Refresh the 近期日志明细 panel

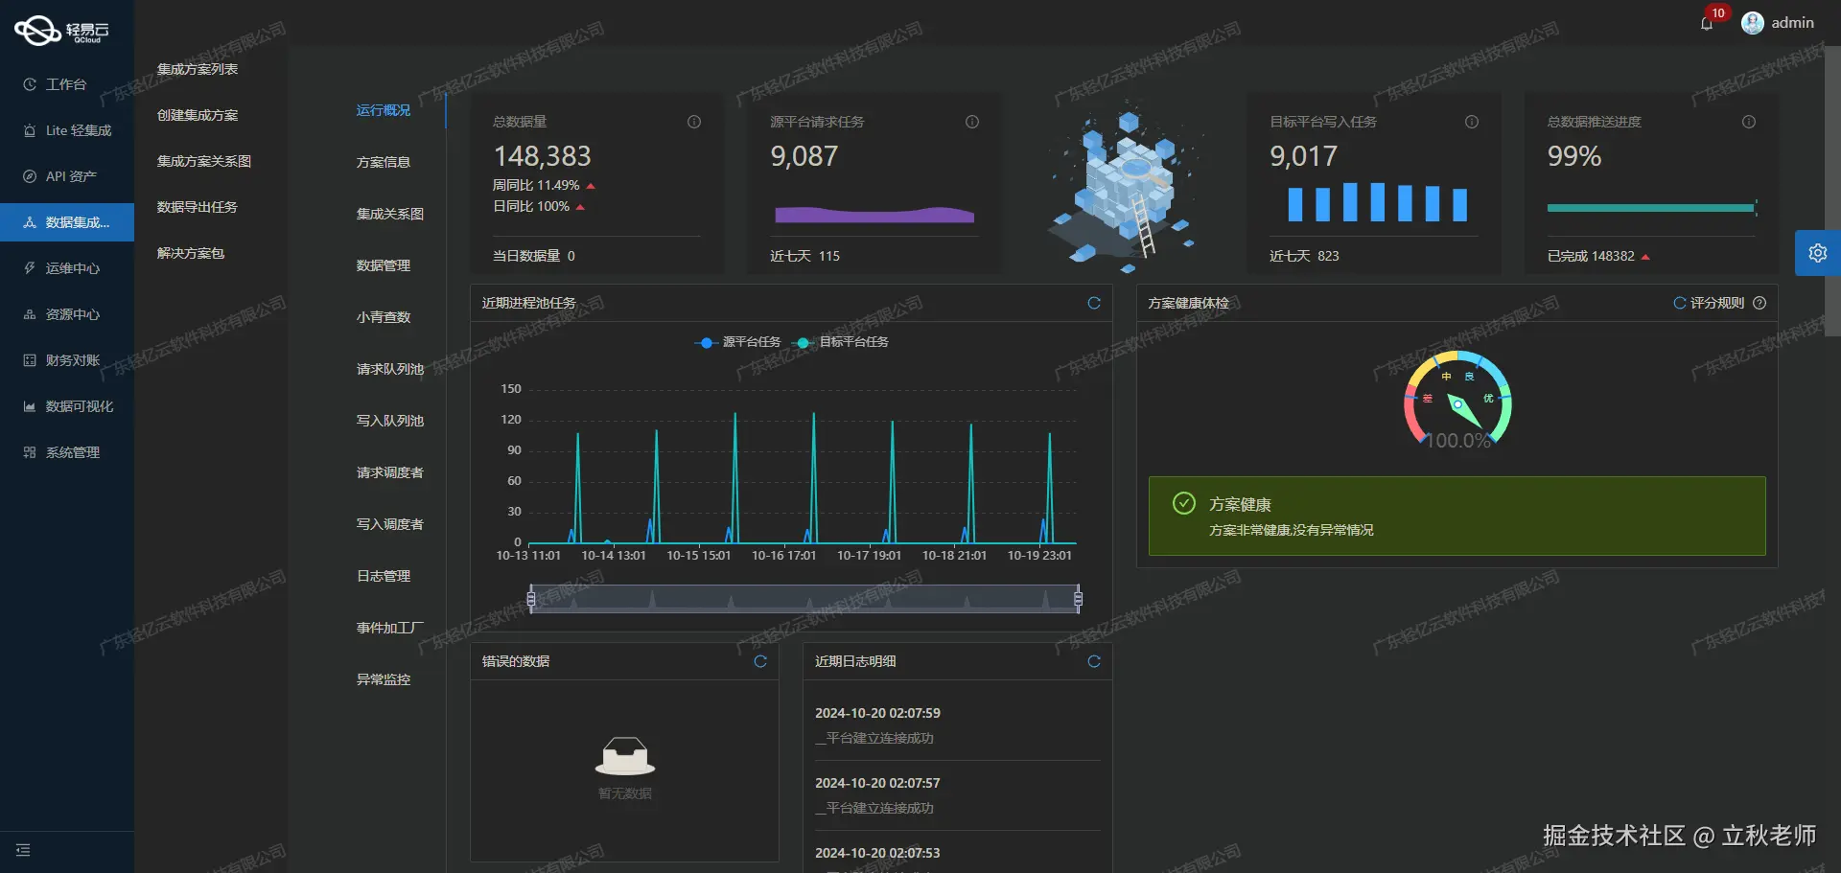[1094, 661]
